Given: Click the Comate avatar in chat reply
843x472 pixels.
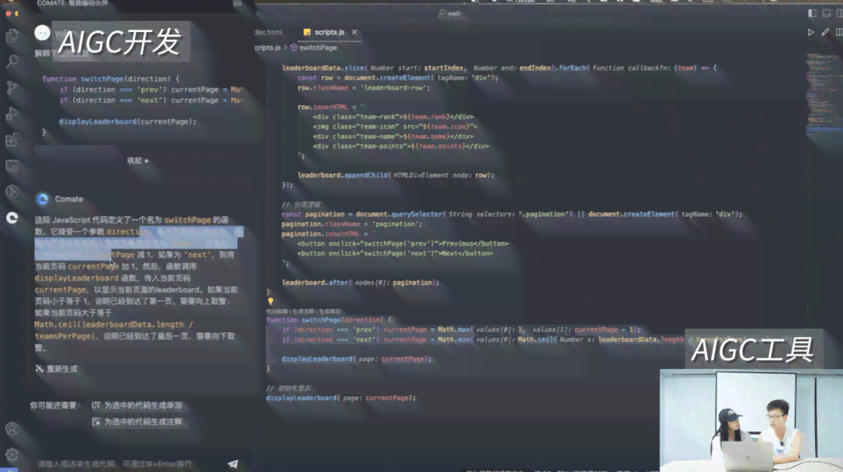Looking at the screenshot, I should click(x=42, y=199).
